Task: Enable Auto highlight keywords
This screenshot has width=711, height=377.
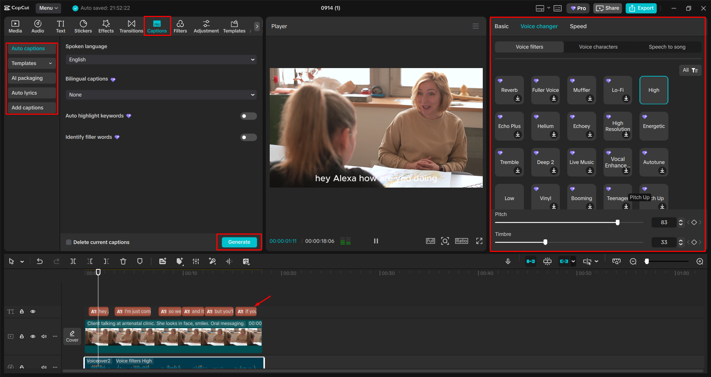Action: pyautogui.click(x=248, y=116)
